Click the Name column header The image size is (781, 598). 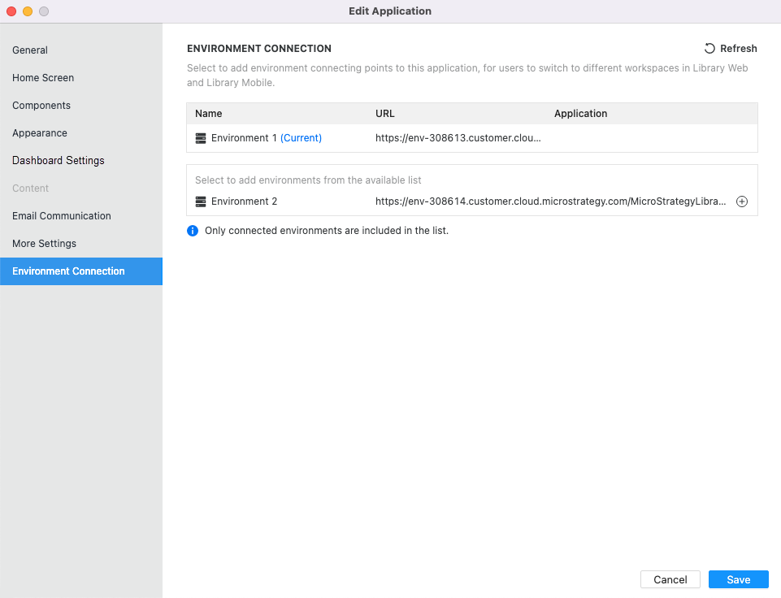pos(209,114)
